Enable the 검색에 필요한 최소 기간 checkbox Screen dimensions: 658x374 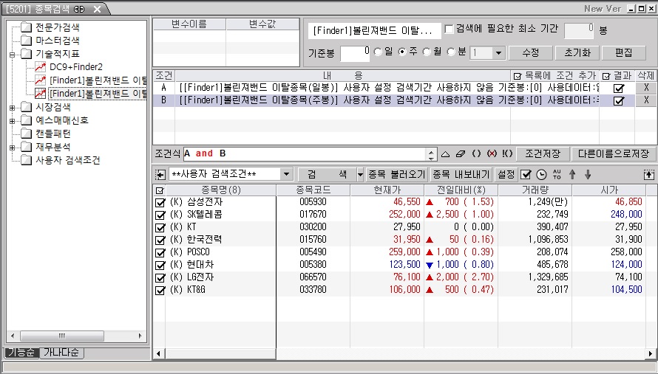450,29
